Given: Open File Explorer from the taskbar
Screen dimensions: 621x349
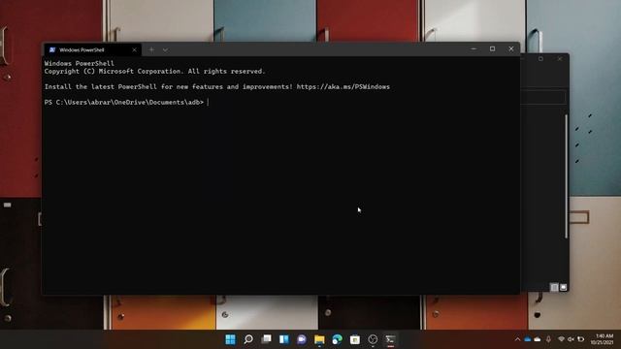Looking at the screenshot, I should point(319,339).
